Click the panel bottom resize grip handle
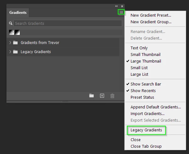 coord(65,102)
